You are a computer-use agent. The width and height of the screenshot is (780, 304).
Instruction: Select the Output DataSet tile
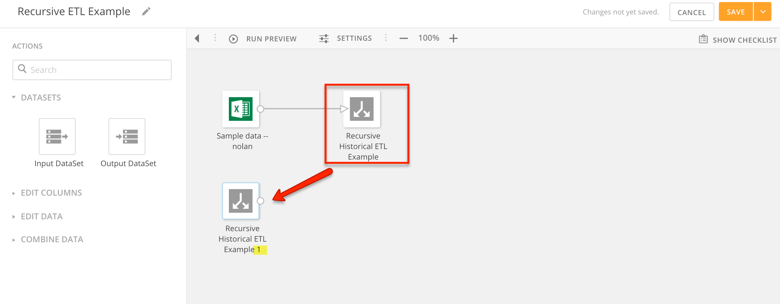point(126,137)
